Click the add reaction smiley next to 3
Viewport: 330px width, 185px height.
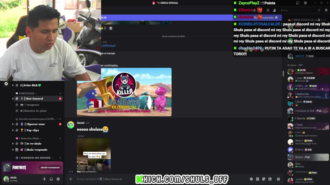pos(111,28)
